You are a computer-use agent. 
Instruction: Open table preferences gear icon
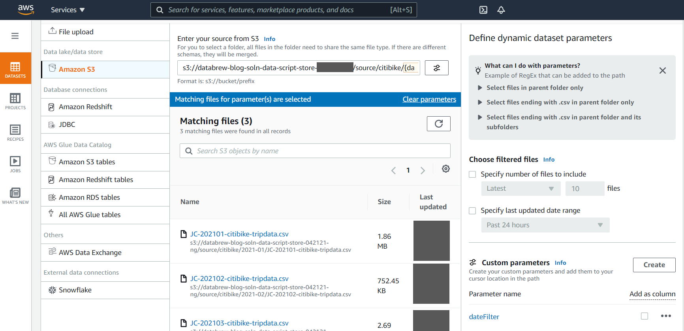click(x=445, y=169)
